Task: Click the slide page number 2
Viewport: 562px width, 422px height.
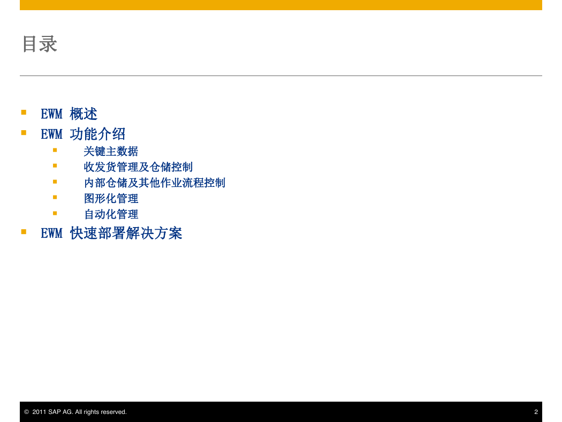Action: (536, 412)
